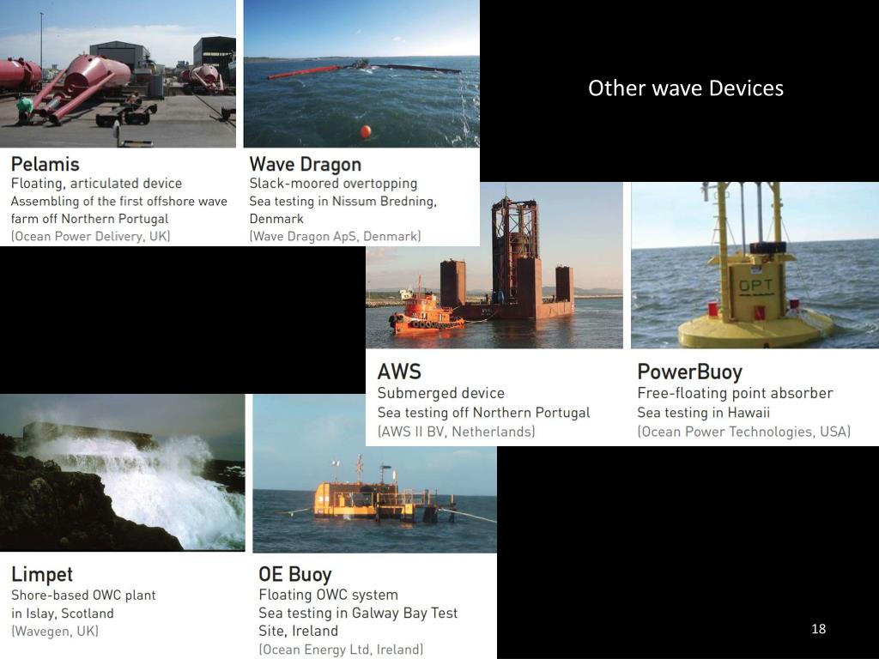Click '(Ocean Energy Ltd, Ireland)' text
The image size is (879, 659).
point(342,650)
